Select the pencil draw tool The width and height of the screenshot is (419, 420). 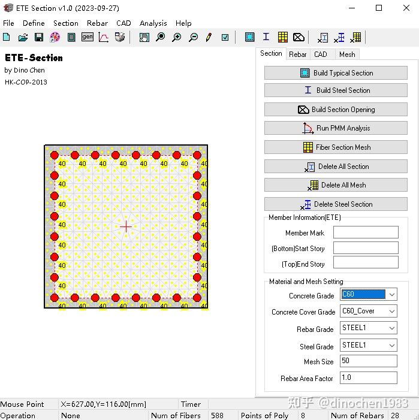coord(209,37)
